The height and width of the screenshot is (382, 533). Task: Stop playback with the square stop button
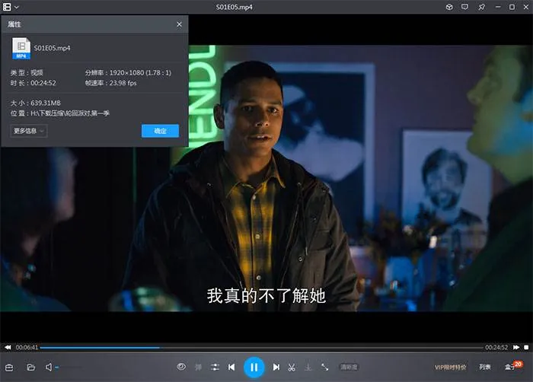coord(526,347)
